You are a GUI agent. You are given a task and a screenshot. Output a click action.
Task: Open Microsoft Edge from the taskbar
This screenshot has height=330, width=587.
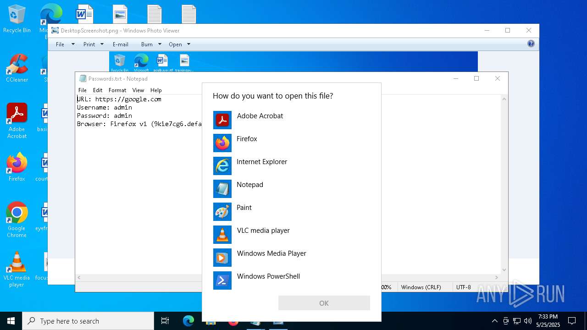(x=188, y=321)
